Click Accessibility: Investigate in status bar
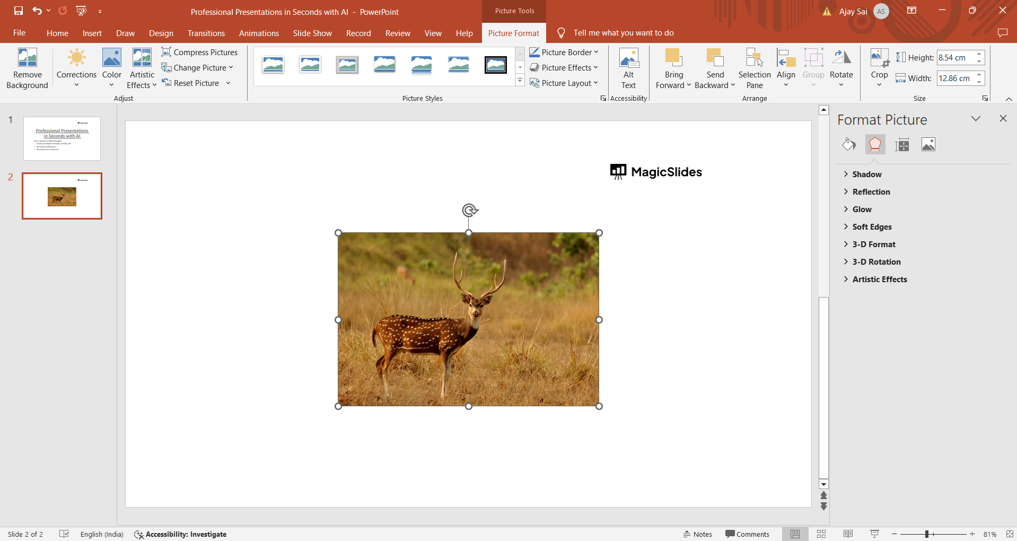 [180, 534]
